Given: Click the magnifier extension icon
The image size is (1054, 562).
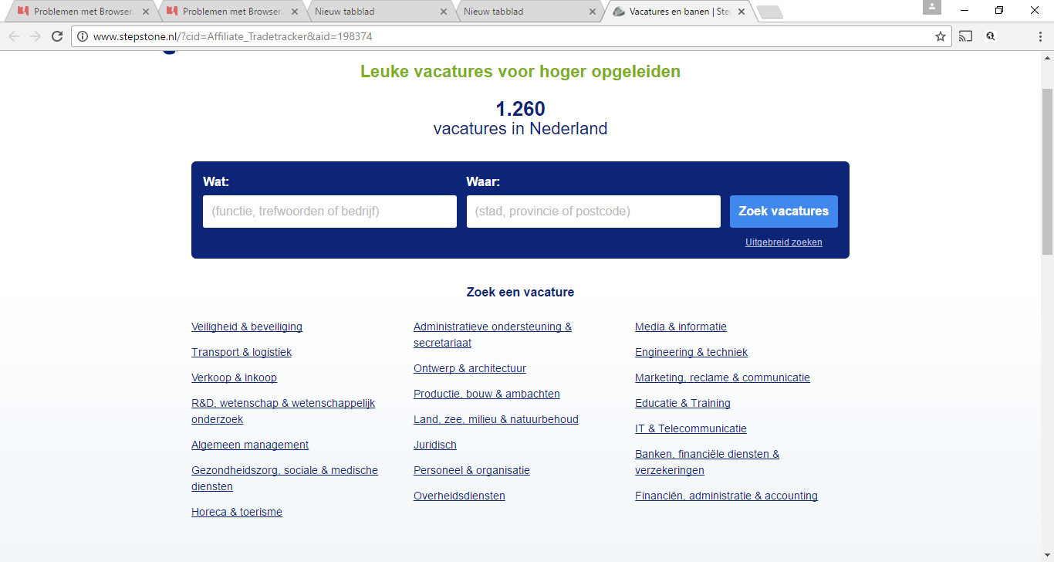Looking at the screenshot, I should coord(991,36).
